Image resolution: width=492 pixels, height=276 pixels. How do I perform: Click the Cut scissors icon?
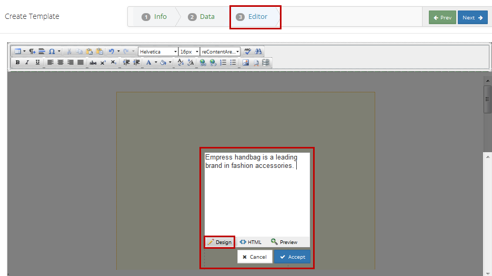click(69, 51)
